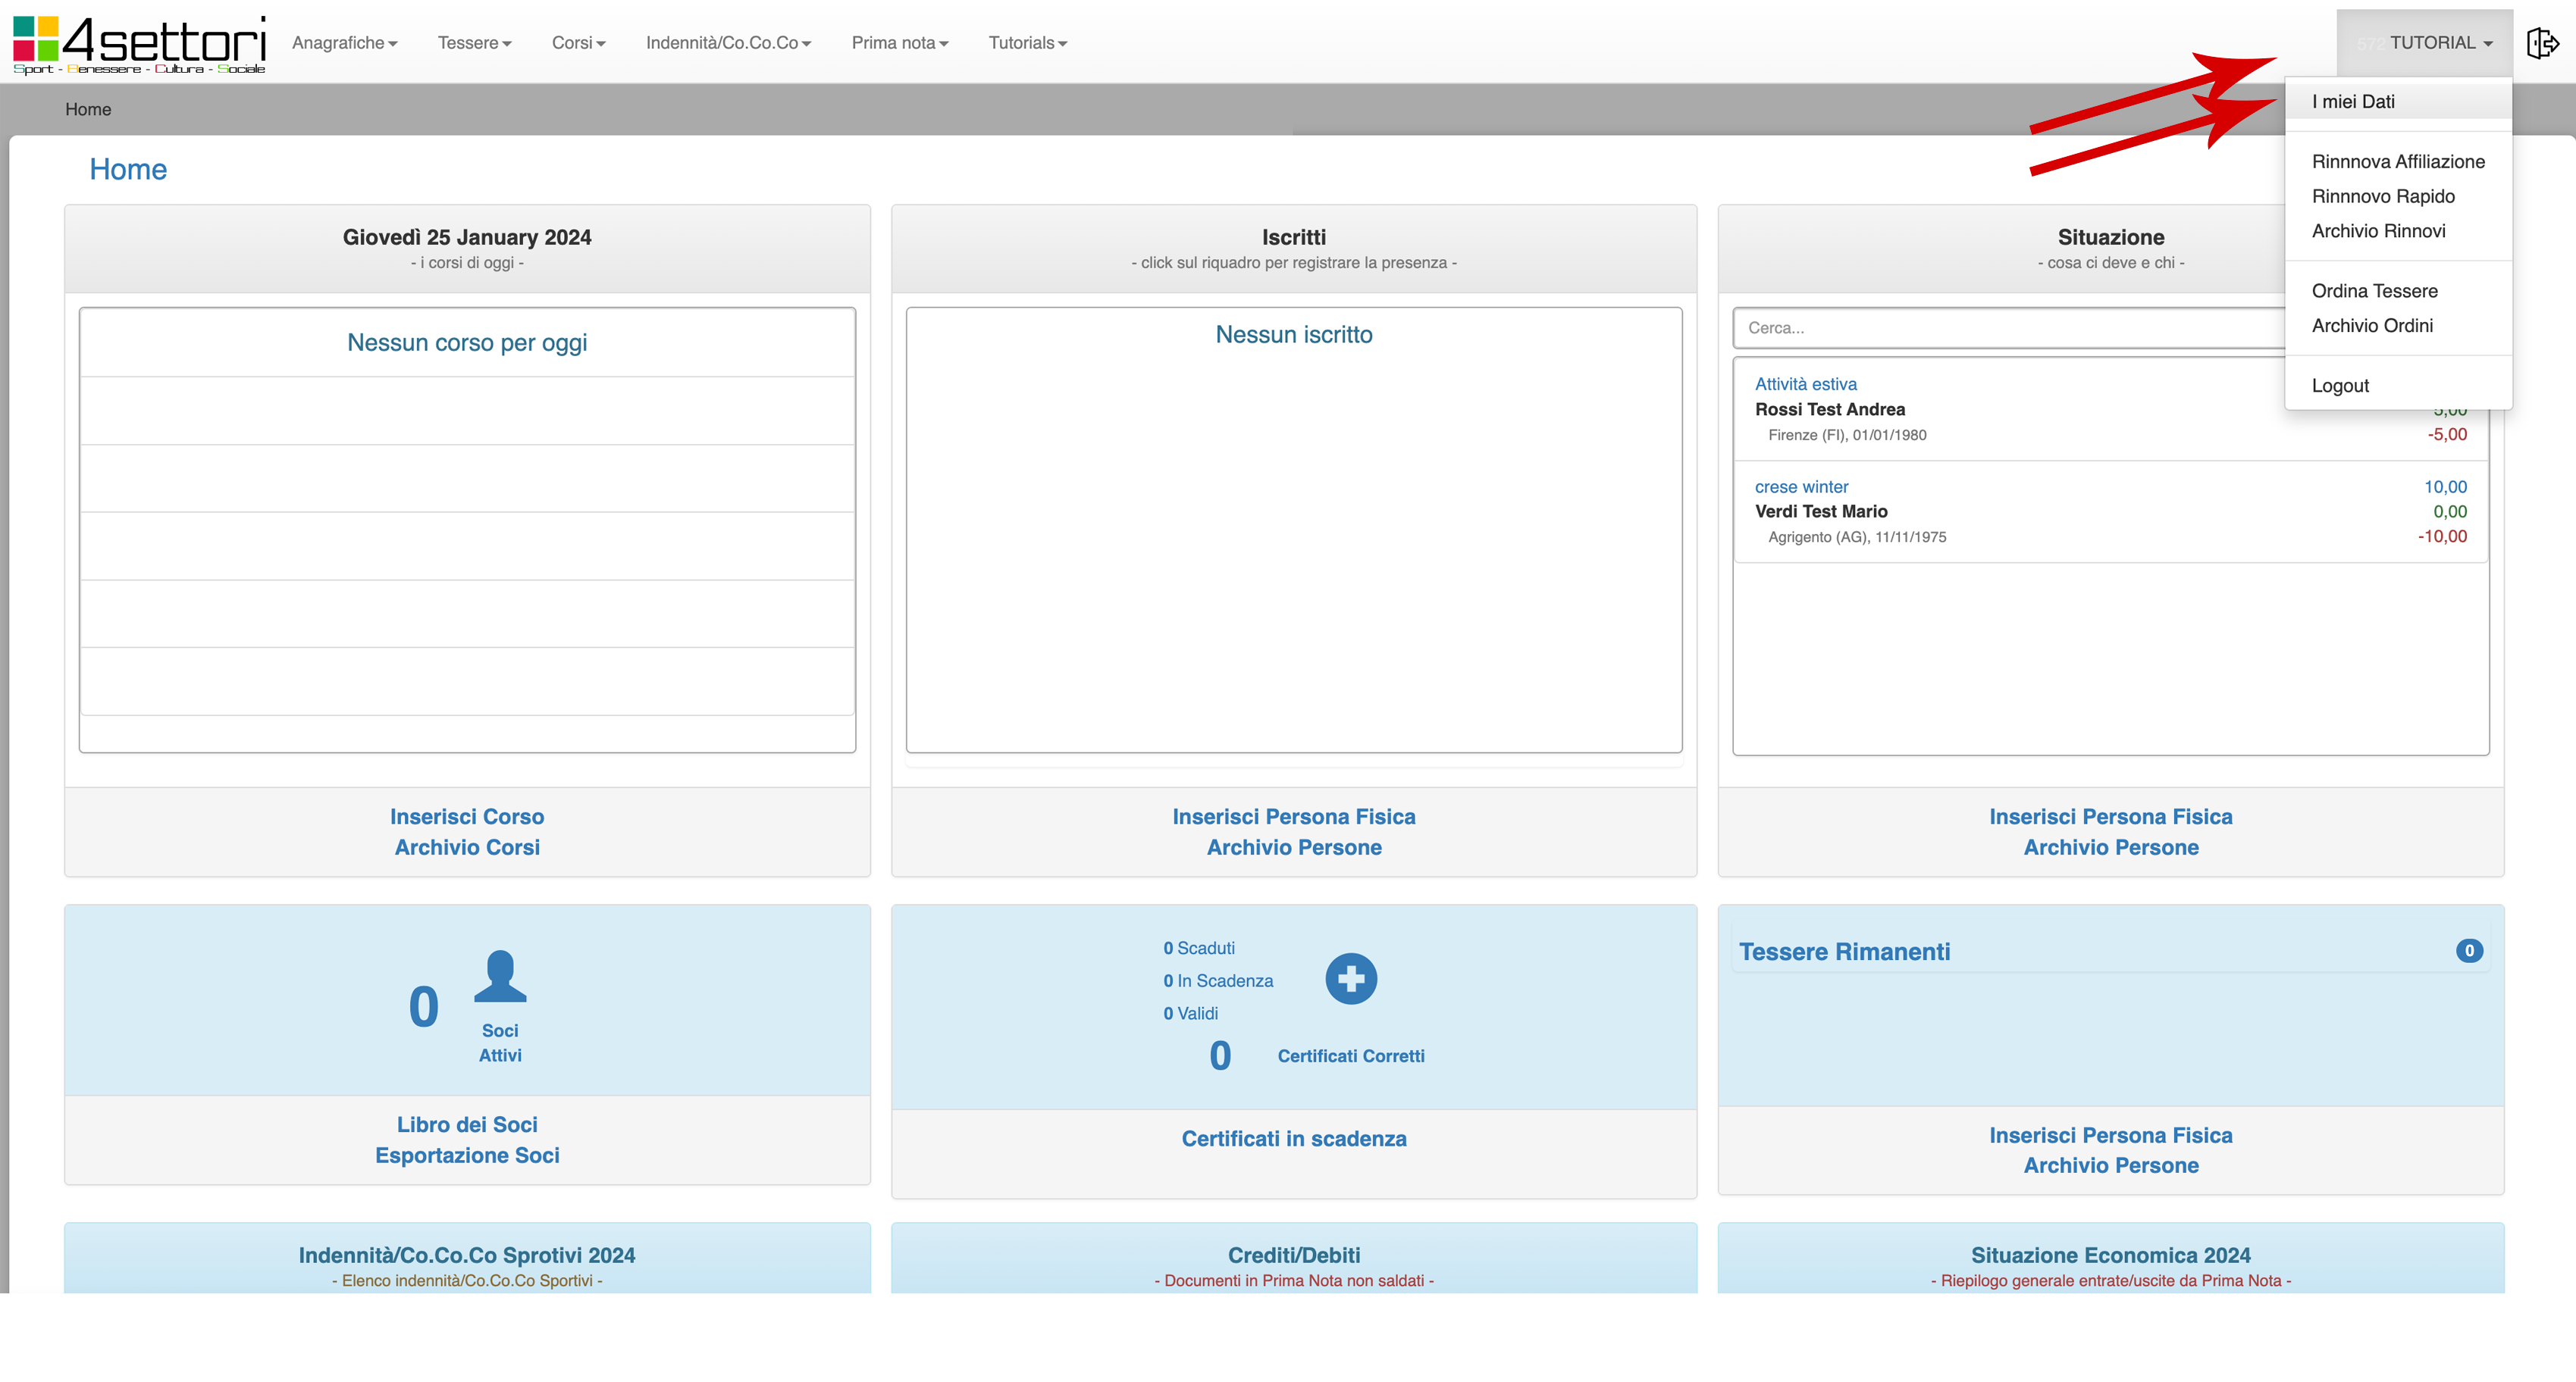Screen dimensions: 2576x1382
Task: Open the Inserisci Corso link
Action: point(467,817)
